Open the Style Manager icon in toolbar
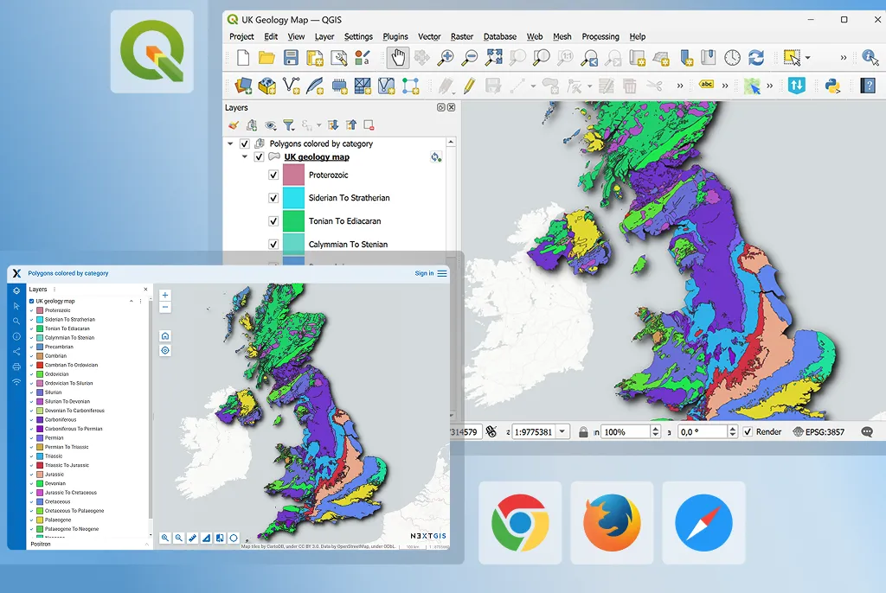Screen dimensions: 886x593 pyautogui.click(x=363, y=58)
